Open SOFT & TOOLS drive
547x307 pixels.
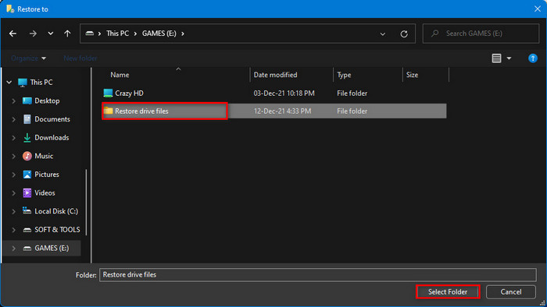[x=57, y=230]
